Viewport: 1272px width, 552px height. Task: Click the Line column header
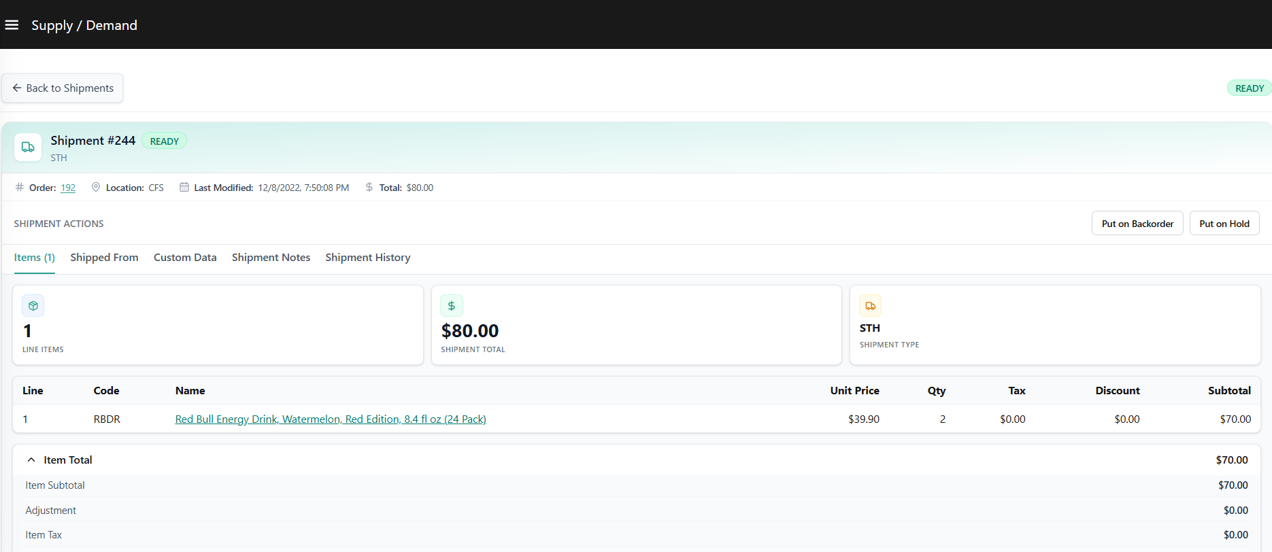coord(33,391)
